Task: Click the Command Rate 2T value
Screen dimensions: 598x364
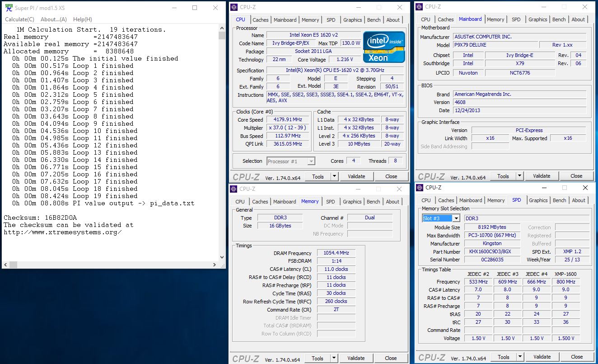Action: pos(336,310)
